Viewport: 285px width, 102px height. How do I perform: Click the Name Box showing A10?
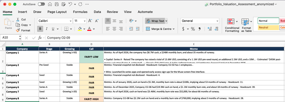pyautogui.click(x=10, y=38)
